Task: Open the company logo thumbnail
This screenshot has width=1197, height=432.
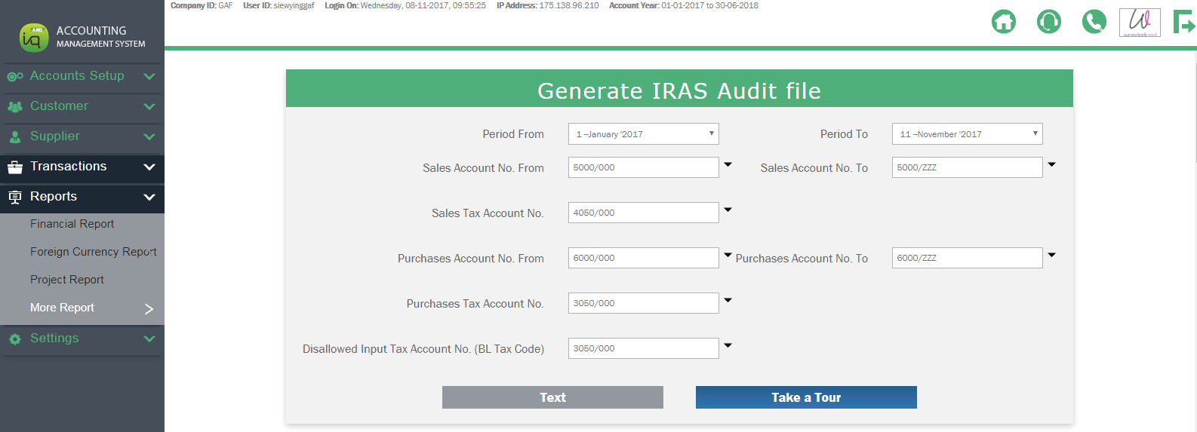Action: [x=1139, y=22]
